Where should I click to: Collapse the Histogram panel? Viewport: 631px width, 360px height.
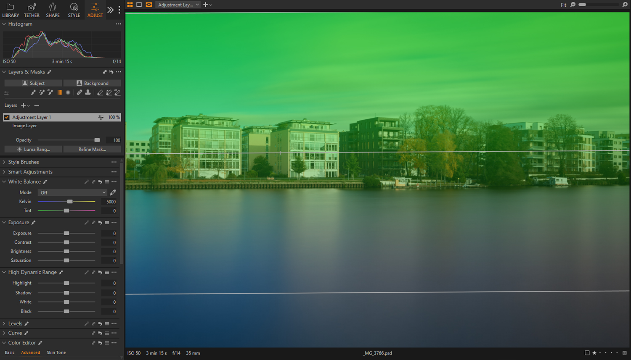tap(4, 24)
